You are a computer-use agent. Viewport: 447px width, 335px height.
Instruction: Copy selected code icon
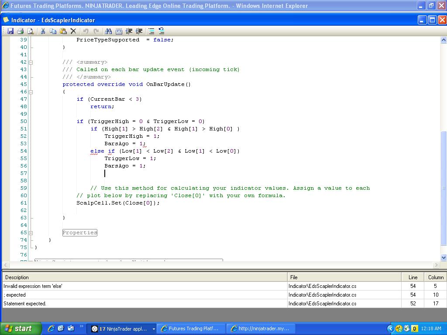pyautogui.click(x=53, y=31)
